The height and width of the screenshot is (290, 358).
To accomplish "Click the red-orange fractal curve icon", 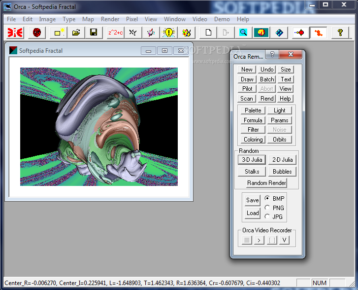I will pos(318,33).
